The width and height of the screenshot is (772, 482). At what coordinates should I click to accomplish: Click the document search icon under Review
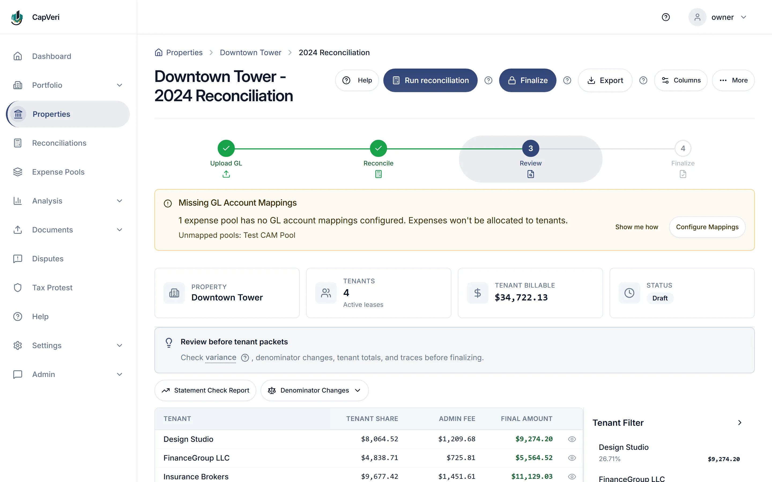click(x=530, y=174)
